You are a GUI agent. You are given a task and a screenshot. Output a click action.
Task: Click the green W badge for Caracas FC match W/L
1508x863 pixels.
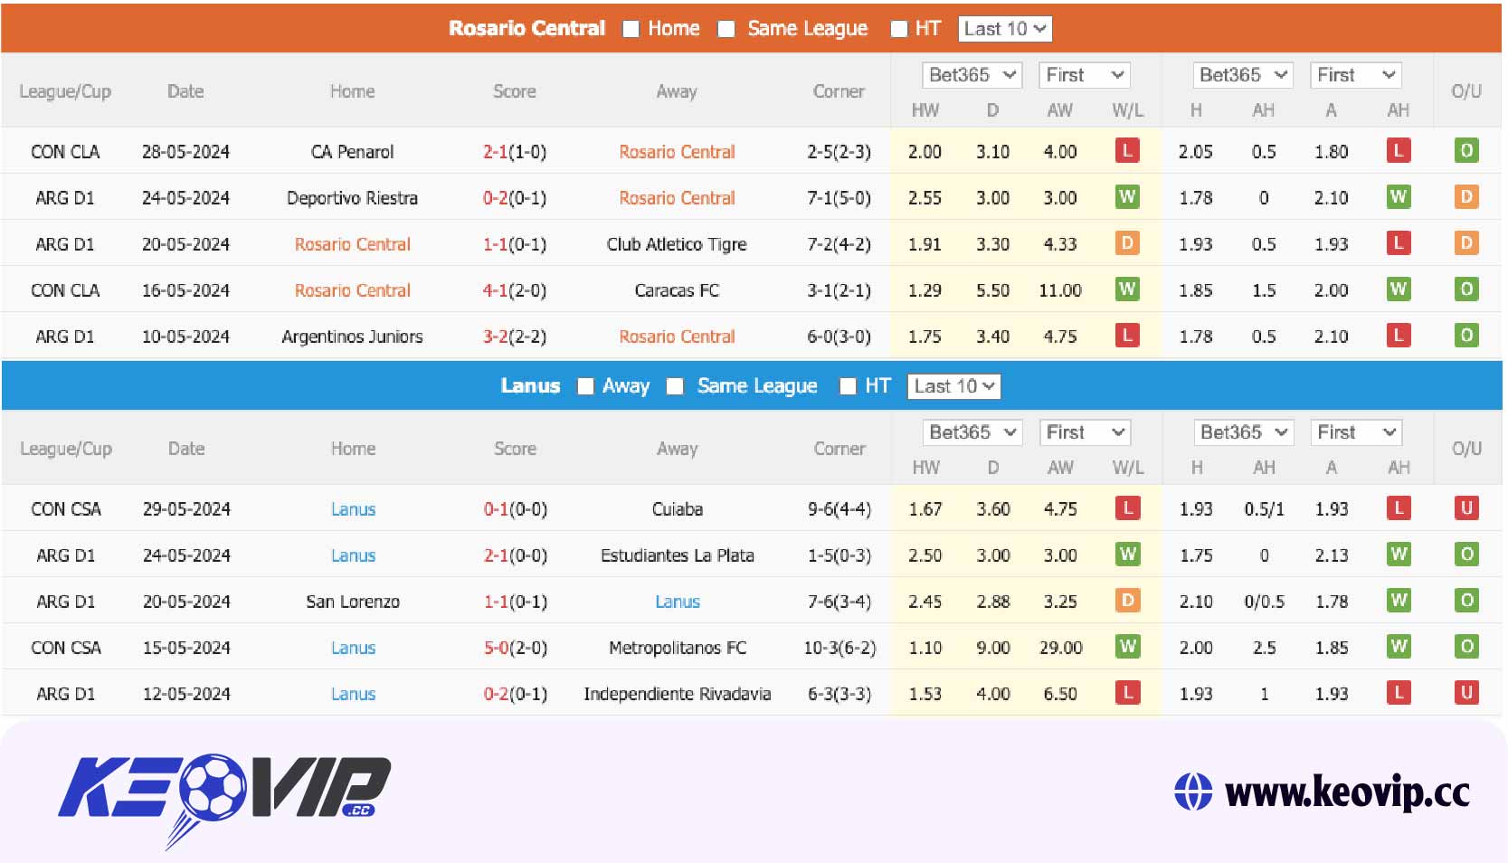1126,289
